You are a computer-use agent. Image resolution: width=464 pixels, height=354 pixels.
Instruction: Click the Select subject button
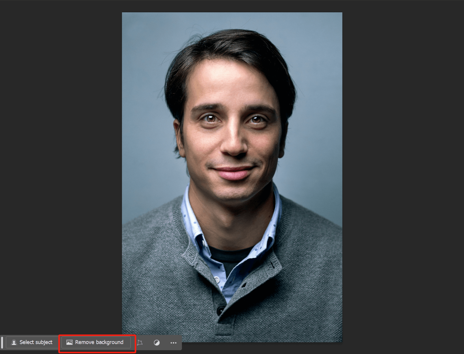32,342
